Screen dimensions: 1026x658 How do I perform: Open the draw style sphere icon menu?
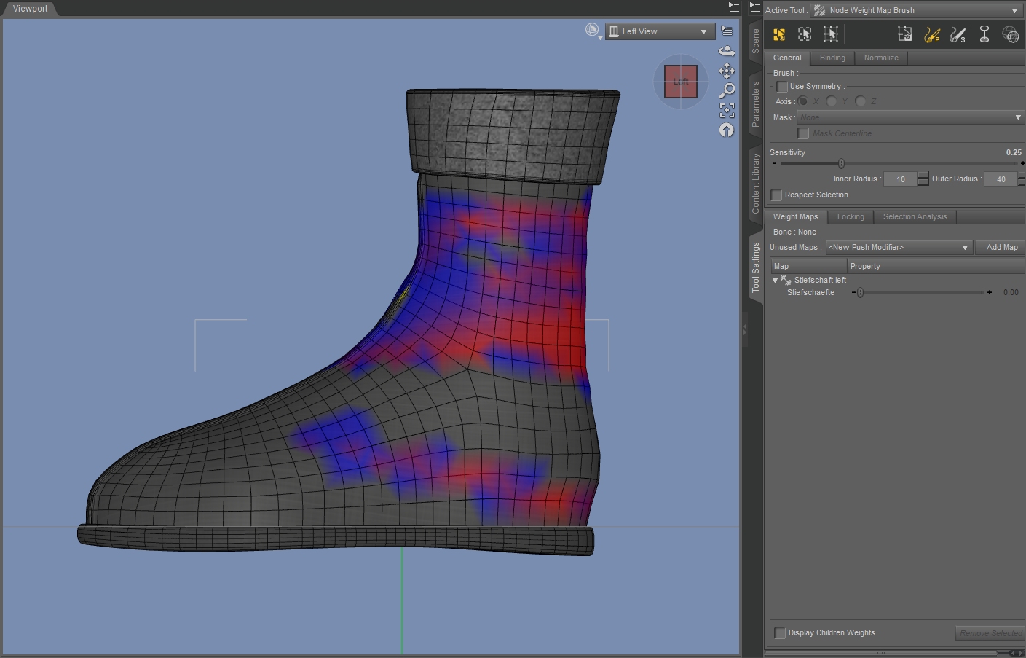click(x=593, y=31)
